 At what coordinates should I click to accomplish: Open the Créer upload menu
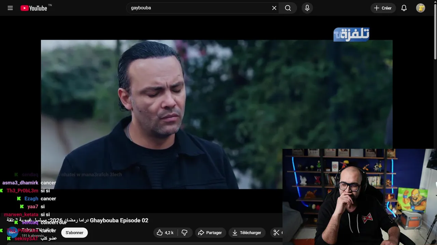pyautogui.click(x=383, y=8)
